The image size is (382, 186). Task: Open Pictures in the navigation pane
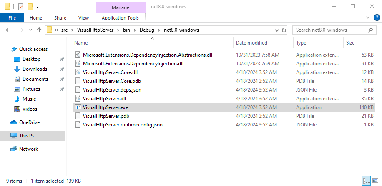coord(31,89)
